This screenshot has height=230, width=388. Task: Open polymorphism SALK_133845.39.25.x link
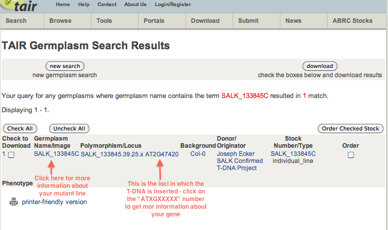tap(112, 154)
